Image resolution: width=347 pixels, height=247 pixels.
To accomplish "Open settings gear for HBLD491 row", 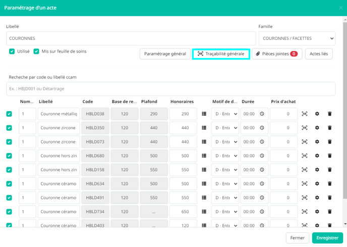I will coord(317,197).
